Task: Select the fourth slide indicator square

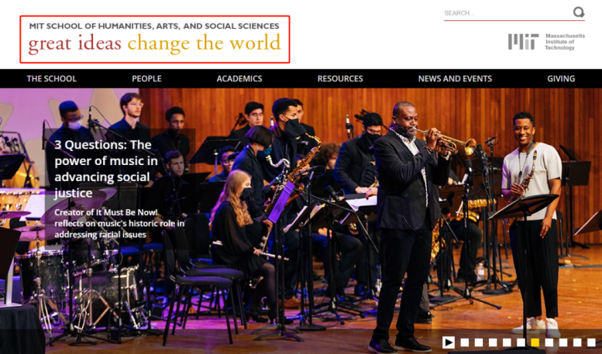Action: [507, 342]
